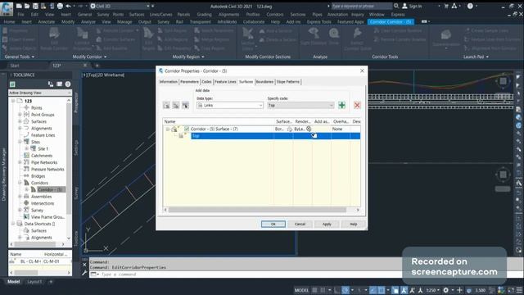This screenshot has height=295, width=524.
Task: Toggle snap mode in status bar
Action: click(x=323, y=290)
